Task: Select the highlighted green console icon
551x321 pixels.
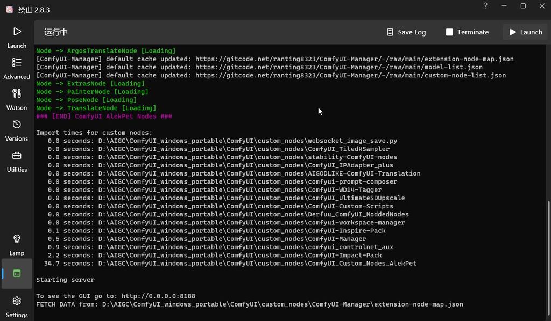Action: point(16,274)
